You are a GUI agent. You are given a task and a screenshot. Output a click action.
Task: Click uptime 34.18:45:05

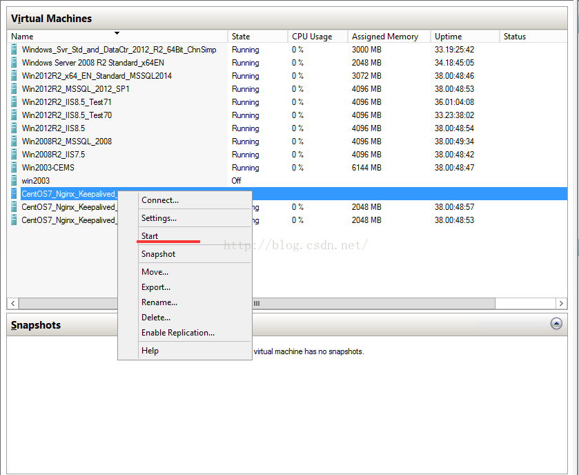click(454, 62)
